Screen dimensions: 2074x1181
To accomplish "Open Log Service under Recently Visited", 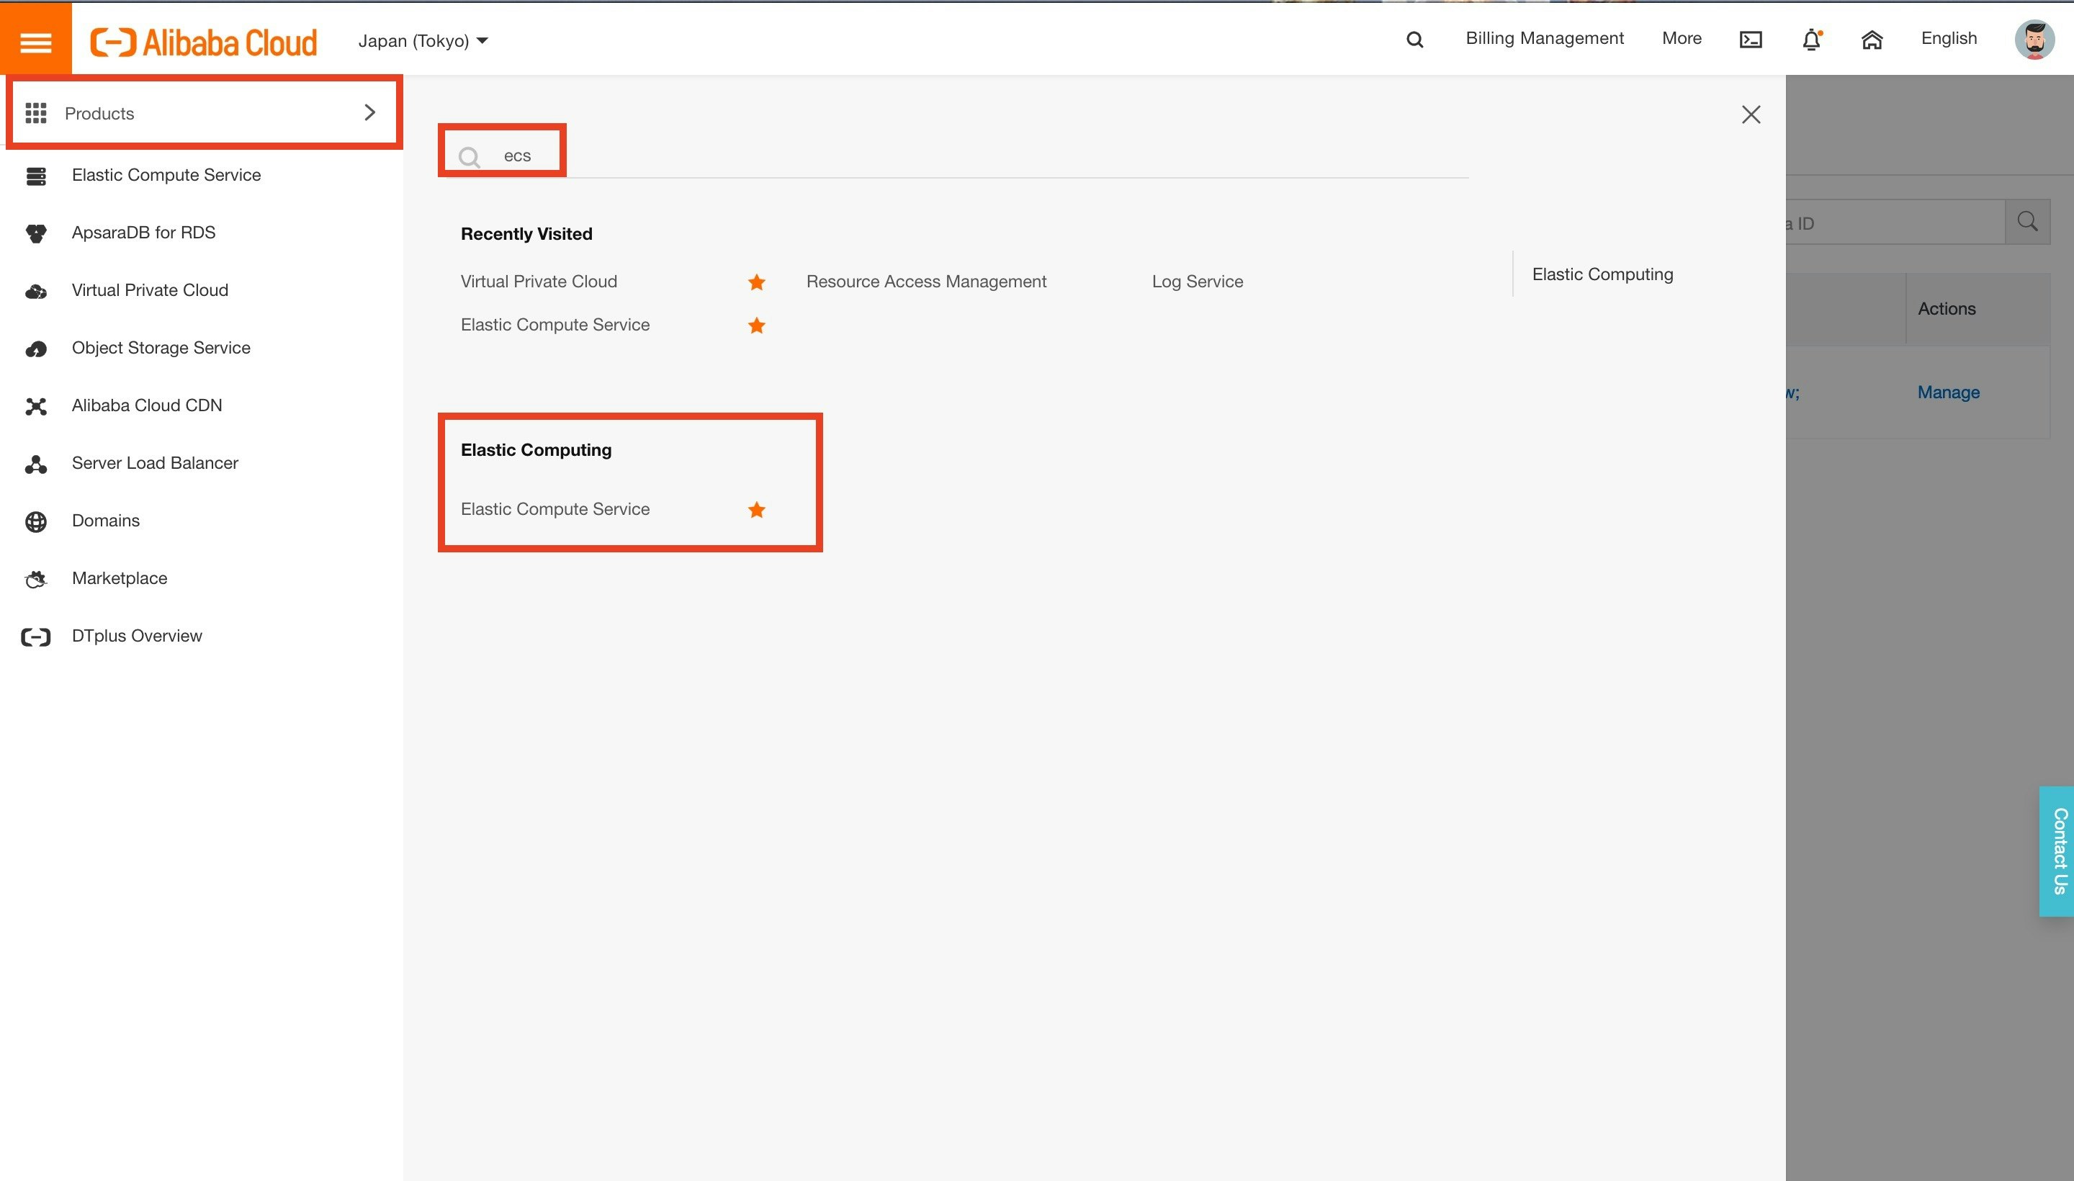I will coord(1197,282).
